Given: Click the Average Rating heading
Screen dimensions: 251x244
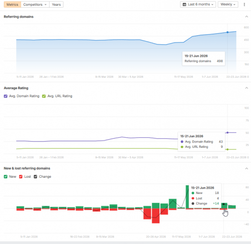Looking at the screenshot, I should pyautogui.click(x=16, y=88).
